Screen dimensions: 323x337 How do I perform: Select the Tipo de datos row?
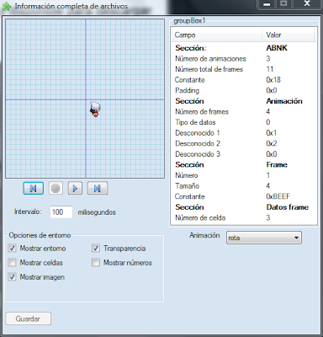pyautogui.click(x=244, y=122)
